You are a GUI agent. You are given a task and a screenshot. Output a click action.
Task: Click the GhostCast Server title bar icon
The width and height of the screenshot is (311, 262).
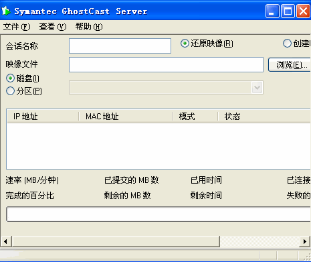click(6, 11)
